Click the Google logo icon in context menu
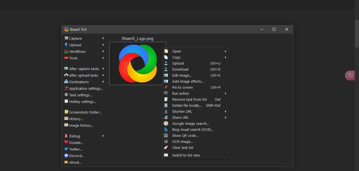This screenshot has width=359, height=171. (x=166, y=124)
